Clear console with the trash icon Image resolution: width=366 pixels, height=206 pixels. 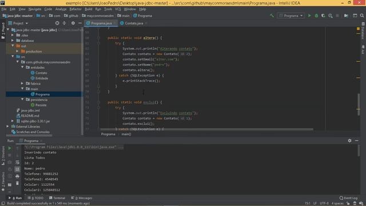click(x=17, y=183)
